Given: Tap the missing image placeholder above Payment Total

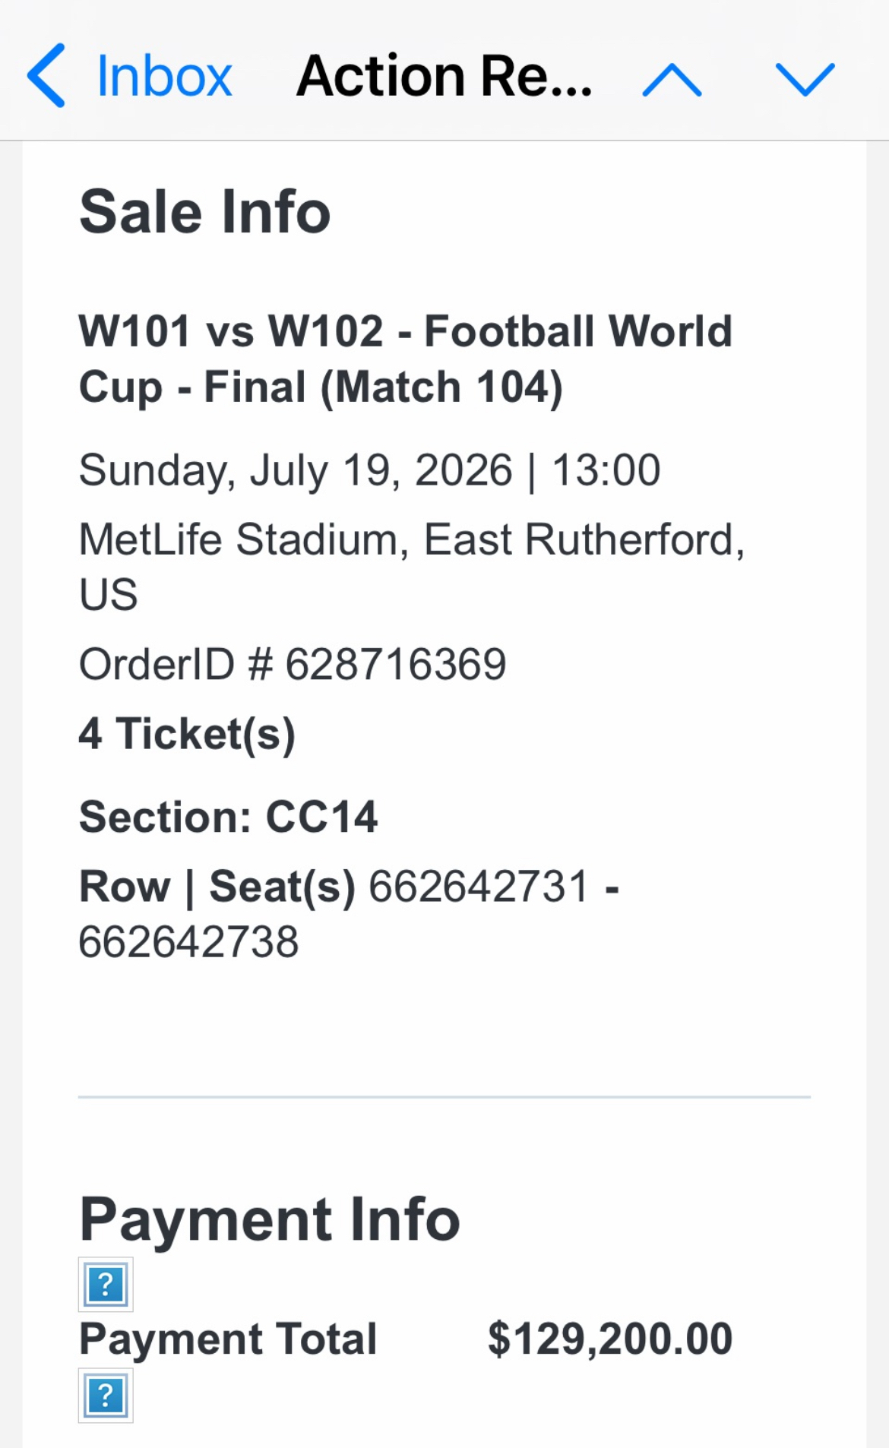Looking at the screenshot, I should pyautogui.click(x=106, y=1285).
